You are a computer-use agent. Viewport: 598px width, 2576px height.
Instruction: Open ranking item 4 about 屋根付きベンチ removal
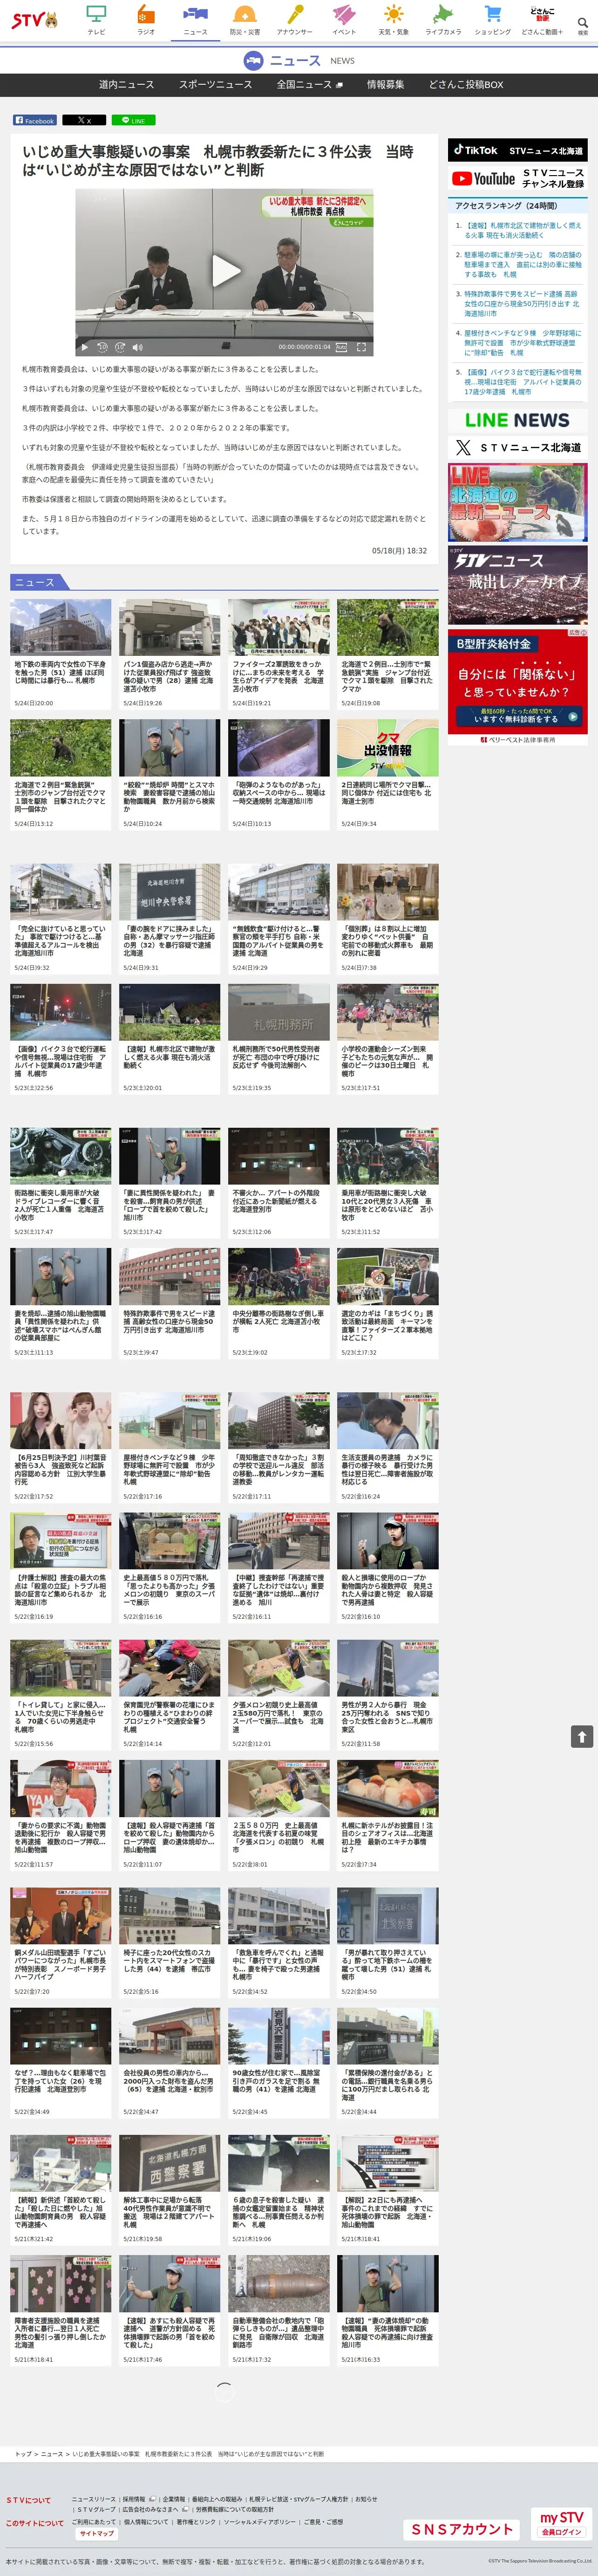[x=522, y=342]
